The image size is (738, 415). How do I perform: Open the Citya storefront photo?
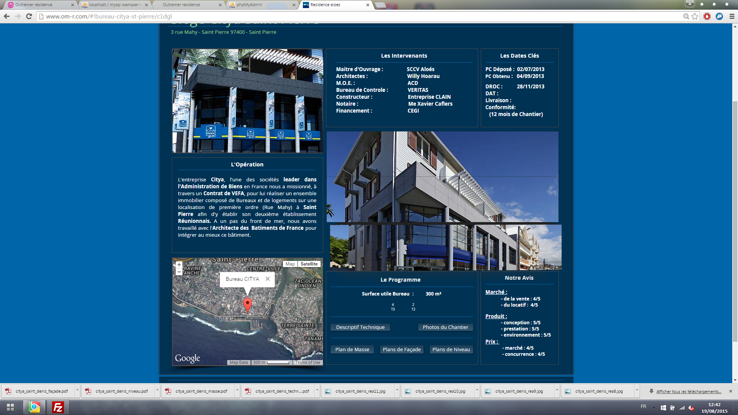(x=248, y=101)
